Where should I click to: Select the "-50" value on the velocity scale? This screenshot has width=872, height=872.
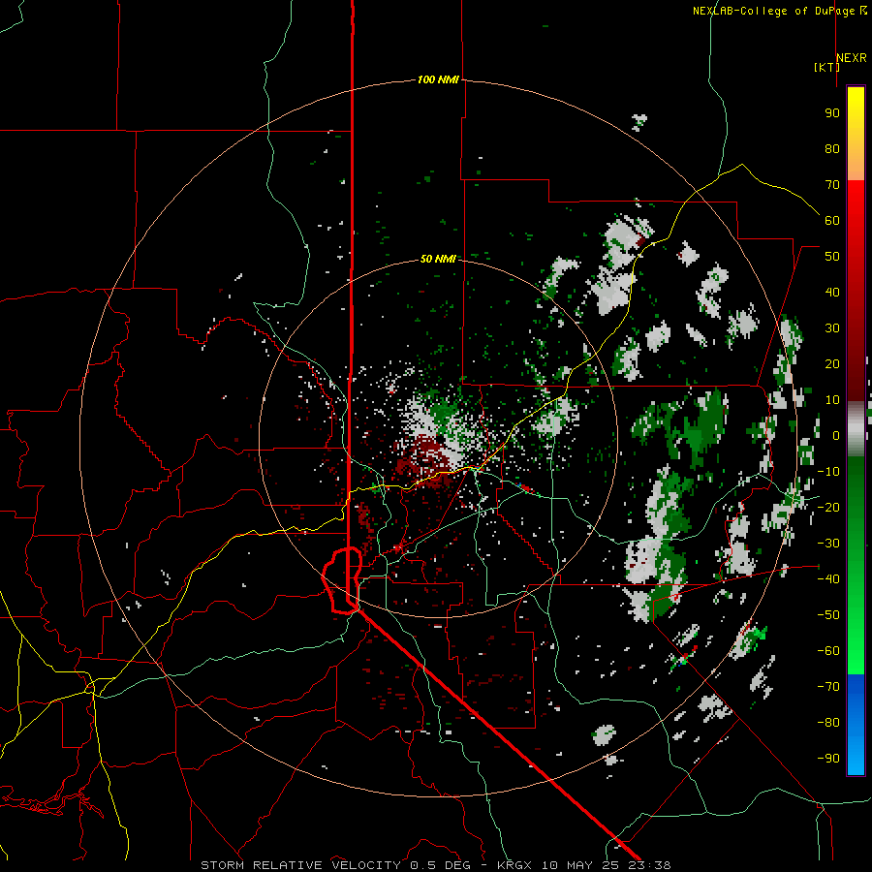(828, 615)
